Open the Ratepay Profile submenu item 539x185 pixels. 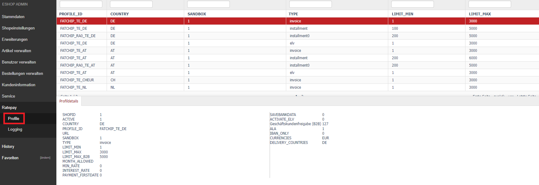(x=14, y=119)
